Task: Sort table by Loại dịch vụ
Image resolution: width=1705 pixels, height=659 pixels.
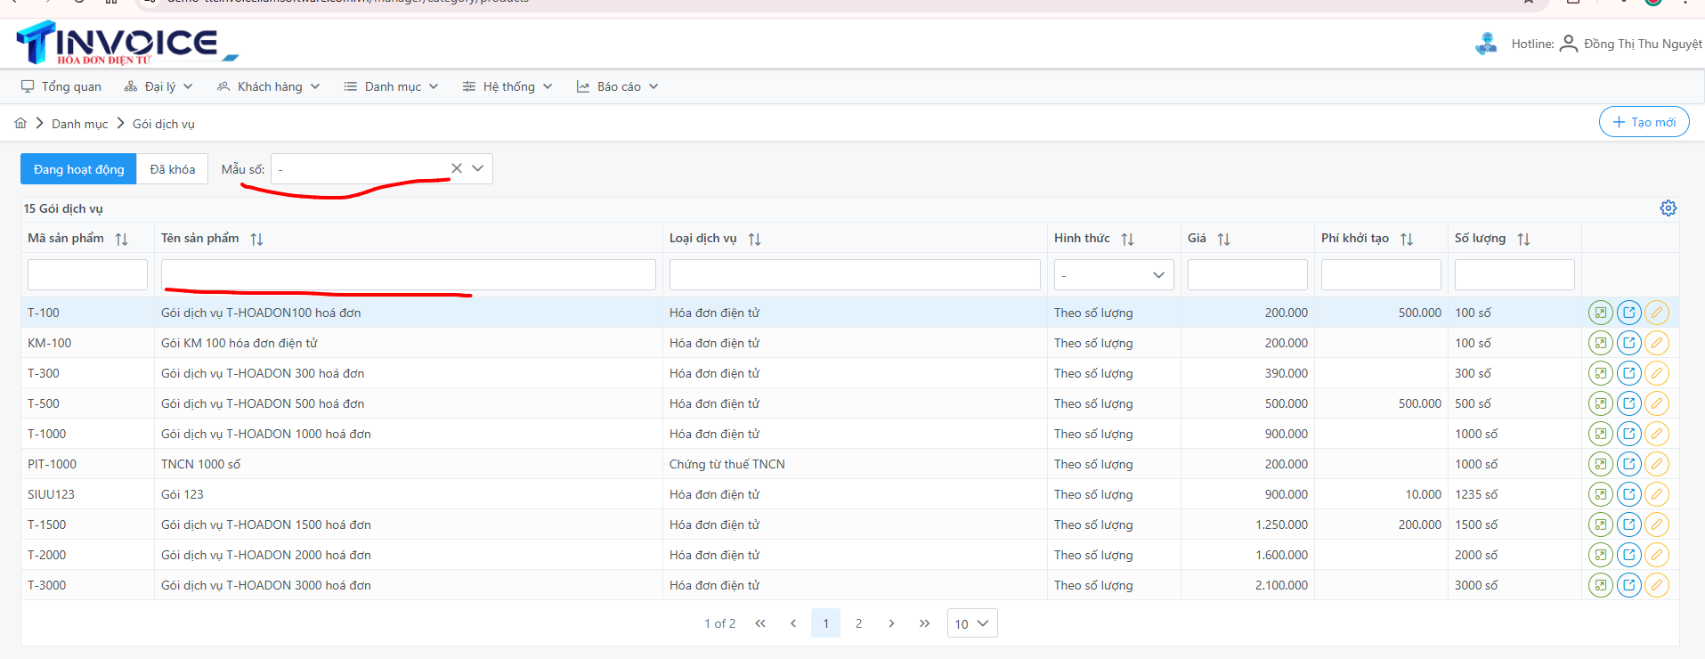Action: (x=754, y=239)
